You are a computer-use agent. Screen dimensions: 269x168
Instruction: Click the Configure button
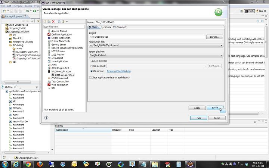click(214, 66)
